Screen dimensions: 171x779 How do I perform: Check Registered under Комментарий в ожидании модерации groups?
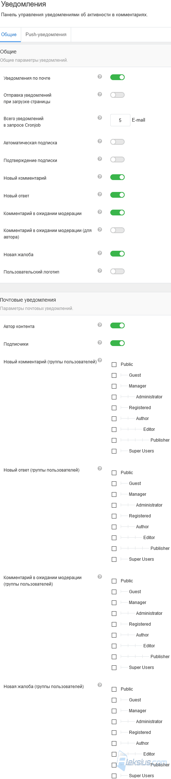[x=114, y=624]
